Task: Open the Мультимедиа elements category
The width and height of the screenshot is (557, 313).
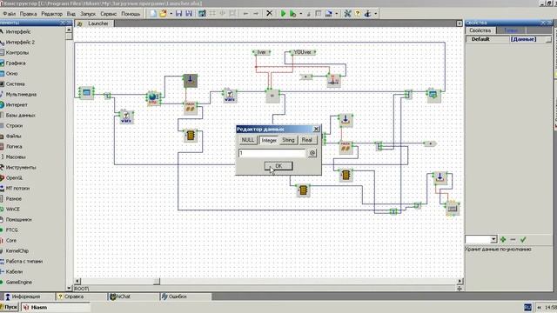Action: [21, 95]
